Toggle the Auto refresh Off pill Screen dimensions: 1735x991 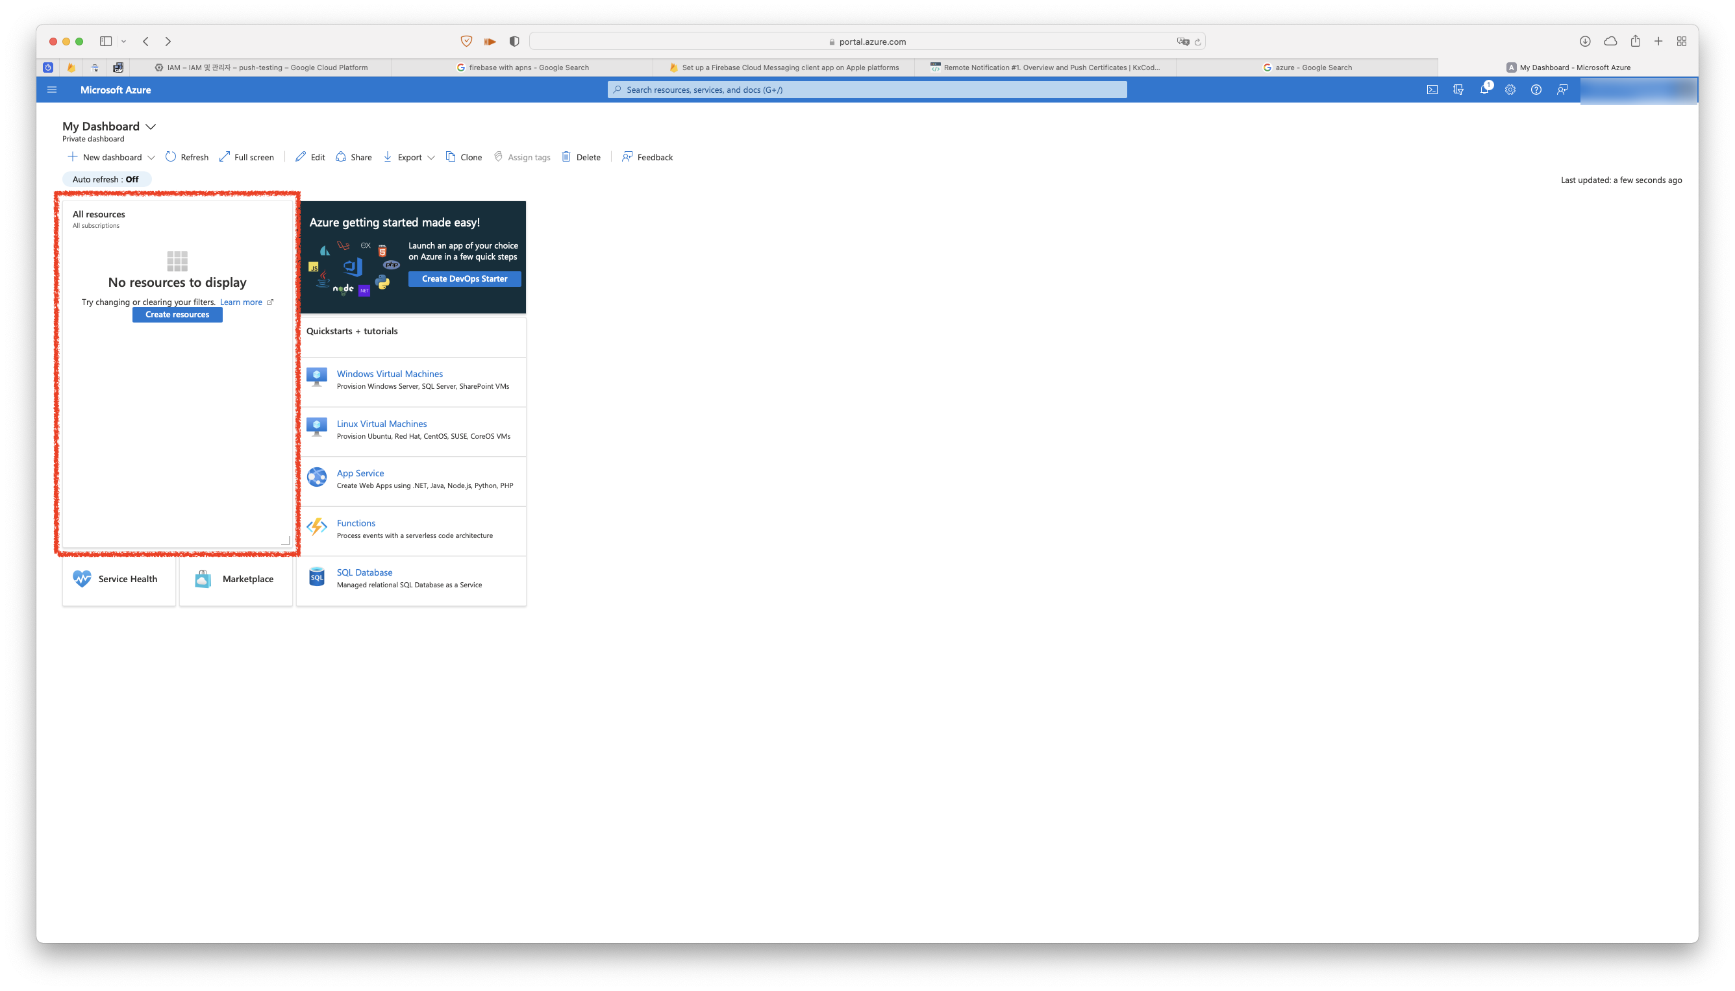[106, 180]
